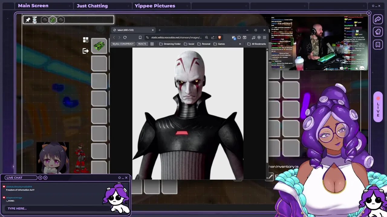Switch to the Main Screen tab
The image size is (387, 217).
(x=33, y=6)
